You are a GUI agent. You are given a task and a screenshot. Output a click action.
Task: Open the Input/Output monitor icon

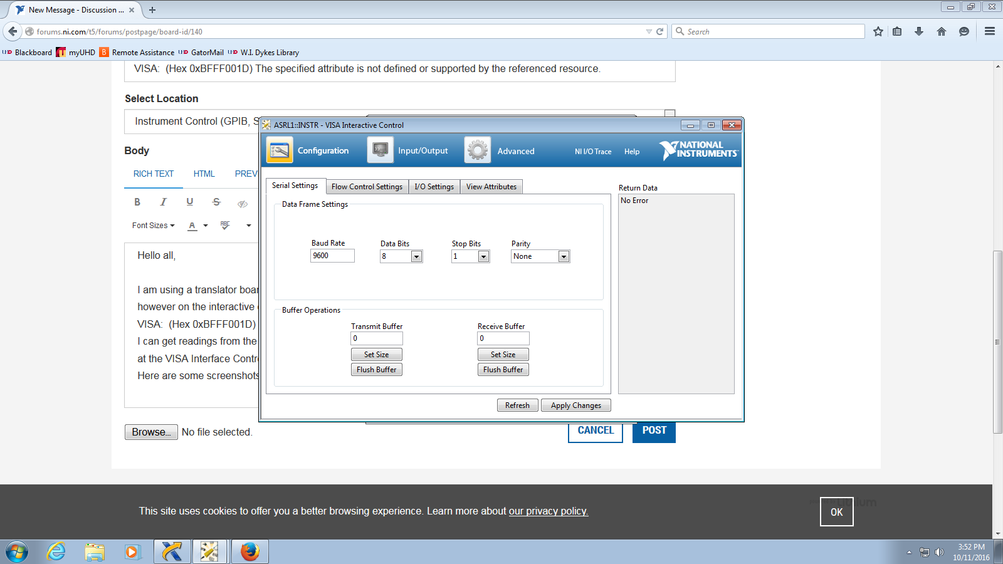[x=380, y=150]
